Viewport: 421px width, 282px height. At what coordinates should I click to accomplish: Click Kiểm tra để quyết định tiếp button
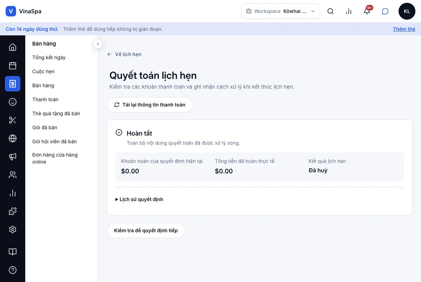146,231
